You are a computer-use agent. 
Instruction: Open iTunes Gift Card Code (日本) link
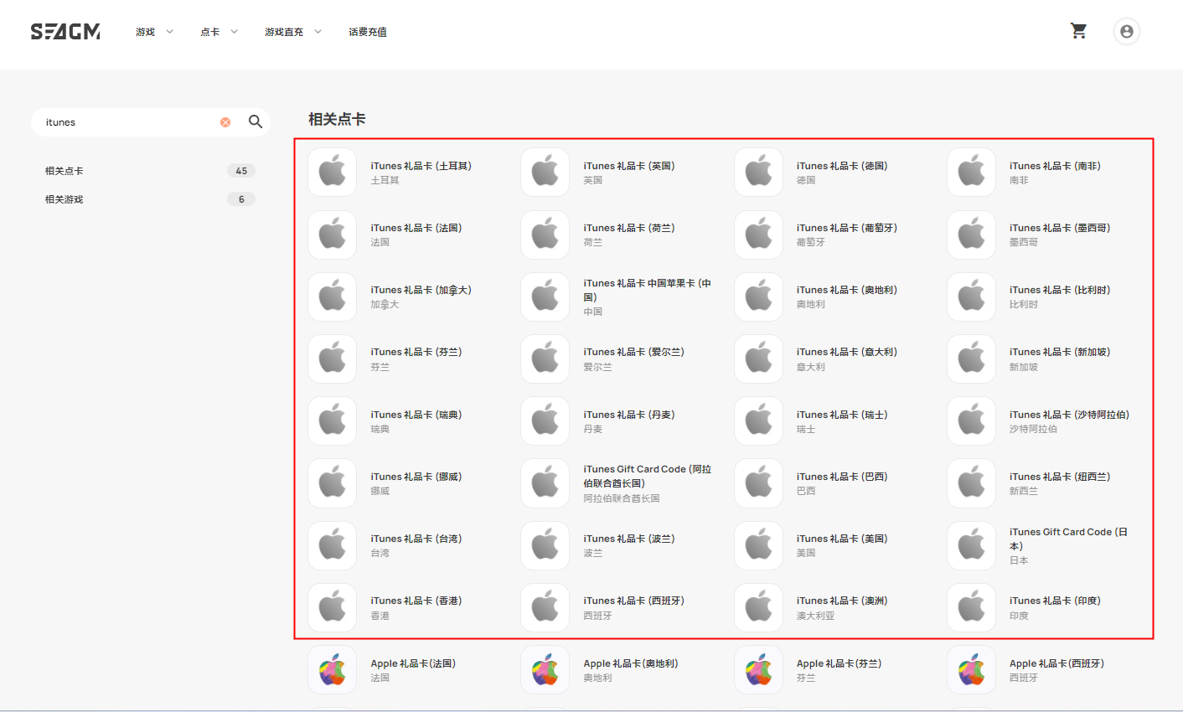click(x=1069, y=539)
